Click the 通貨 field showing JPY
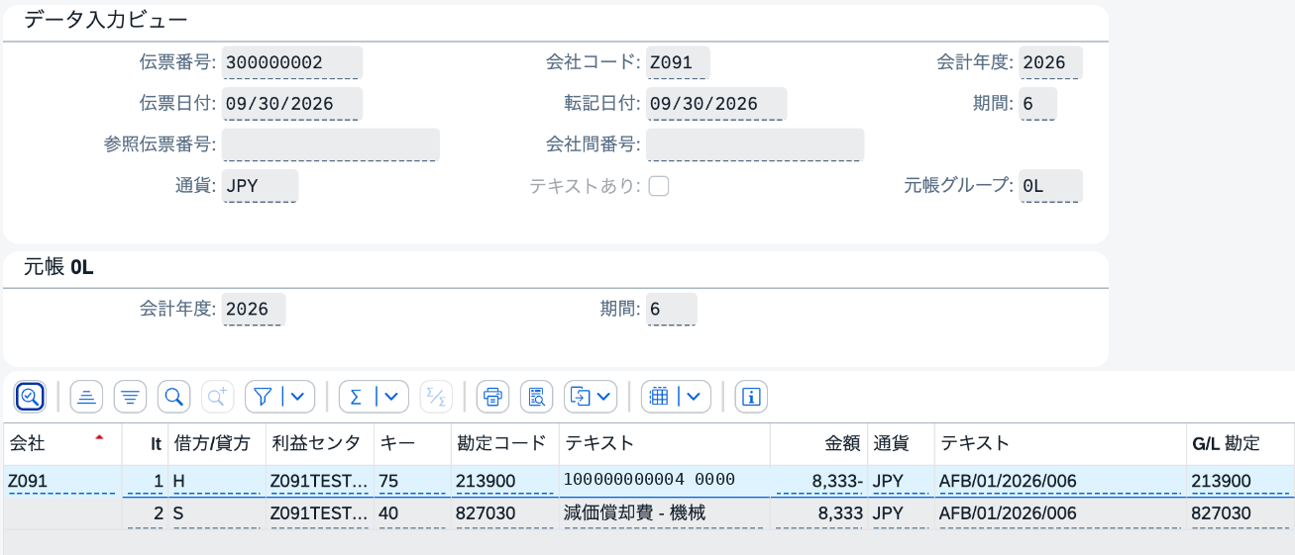The image size is (1295, 555). pyautogui.click(x=260, y=186)
